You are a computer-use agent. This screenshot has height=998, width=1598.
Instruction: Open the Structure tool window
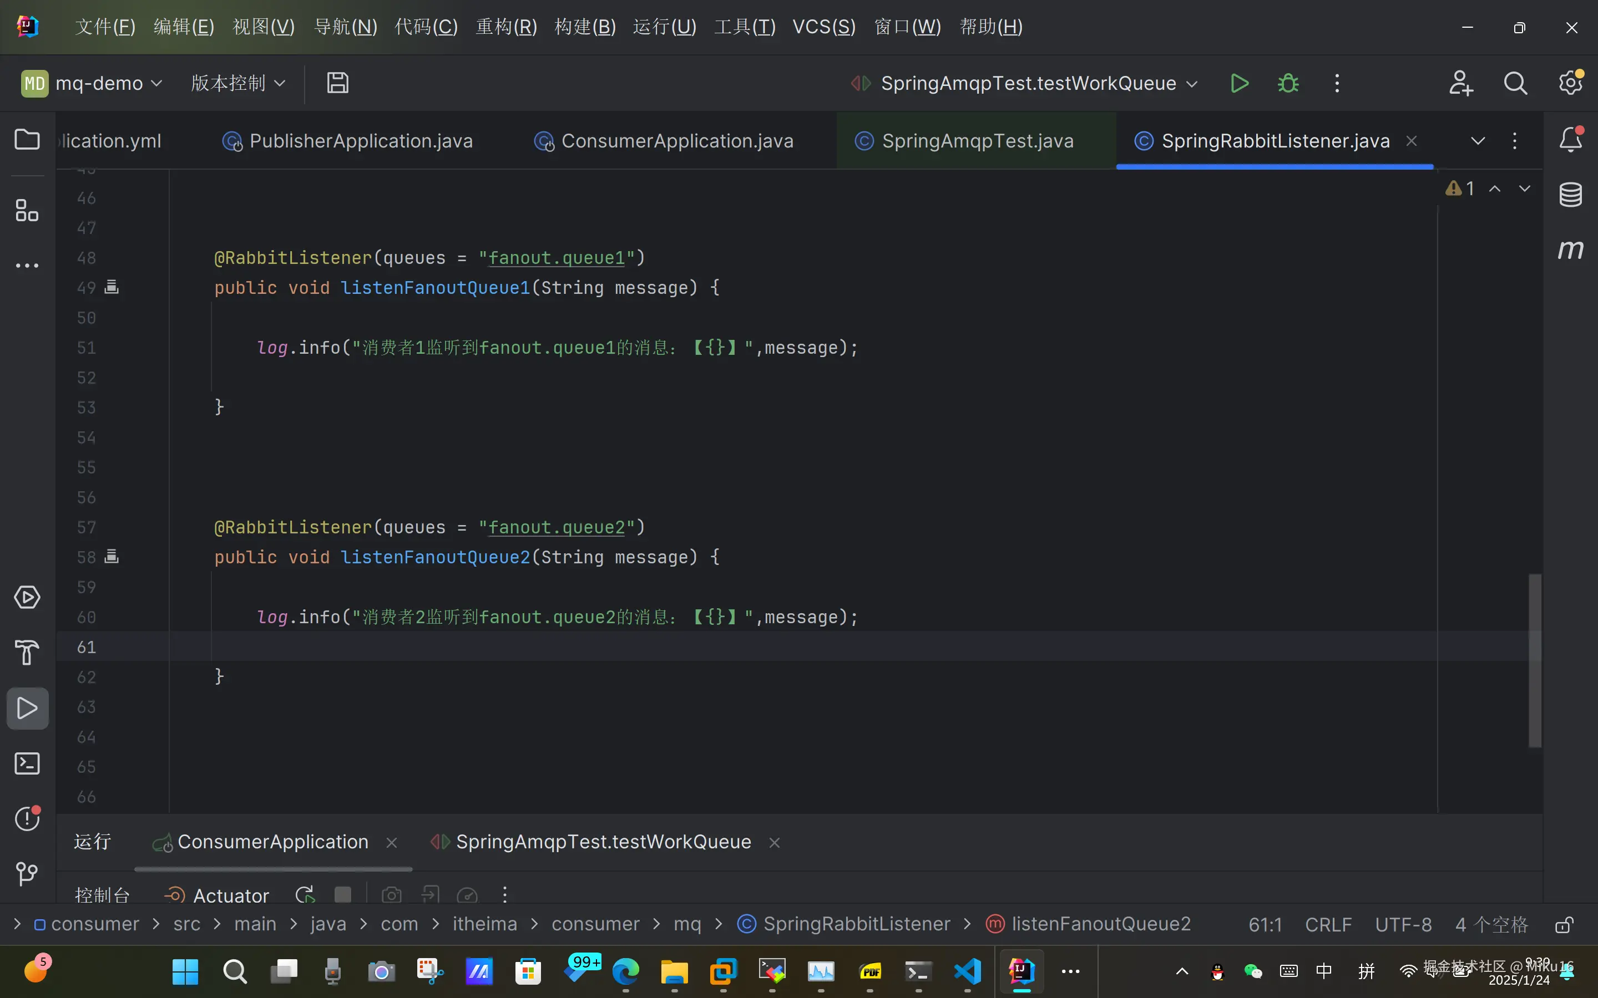click(x=27, y=211)
